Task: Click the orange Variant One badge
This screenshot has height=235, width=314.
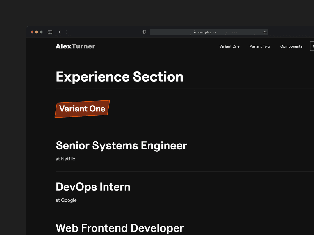Action: coord(82,109)
